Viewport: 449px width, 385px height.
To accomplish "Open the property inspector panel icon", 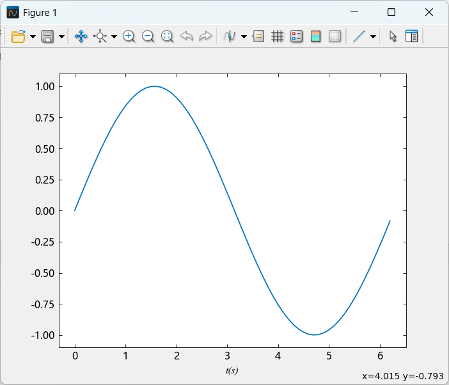I will tap(411, 36).
